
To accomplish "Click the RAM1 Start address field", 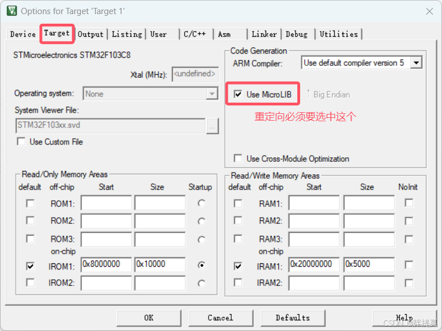I will [314, 203].
